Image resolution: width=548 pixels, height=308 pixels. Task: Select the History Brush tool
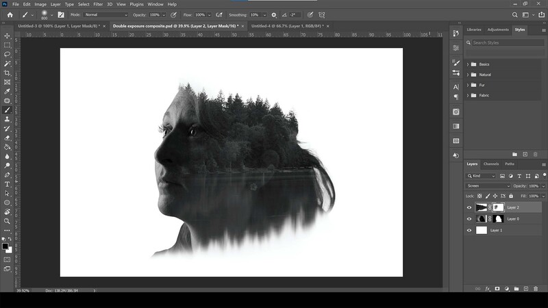click(x=7, y=129)
